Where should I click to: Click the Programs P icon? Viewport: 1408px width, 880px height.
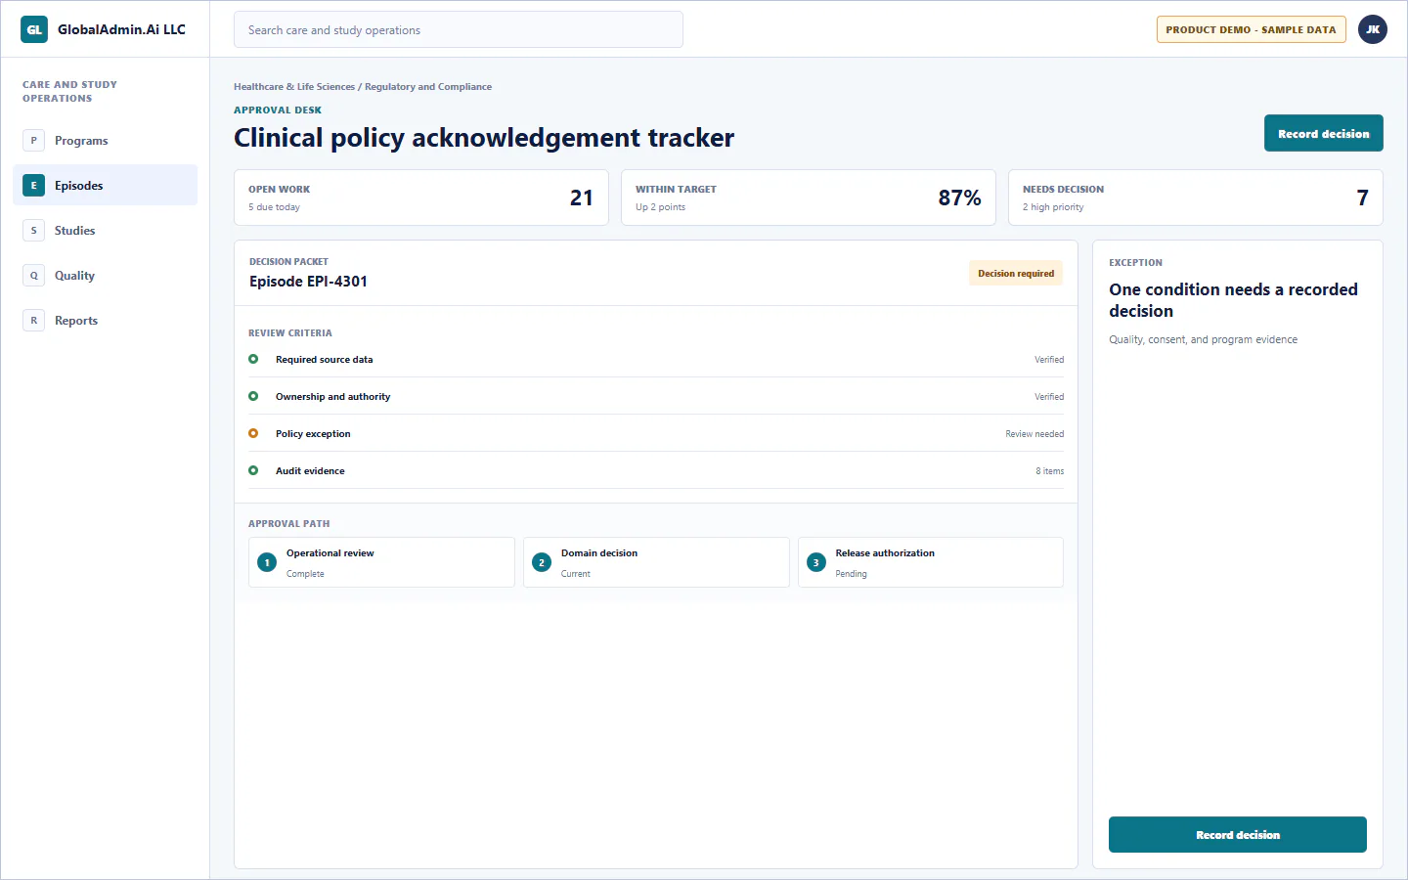(x=33, y=141)
